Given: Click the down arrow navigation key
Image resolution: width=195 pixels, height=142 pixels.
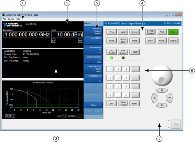Looking at the screenshot, I should coord(162,105).
